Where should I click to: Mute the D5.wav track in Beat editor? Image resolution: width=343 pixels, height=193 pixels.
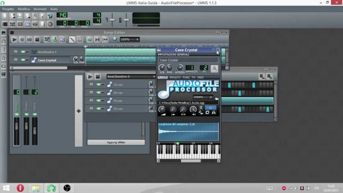99,109
